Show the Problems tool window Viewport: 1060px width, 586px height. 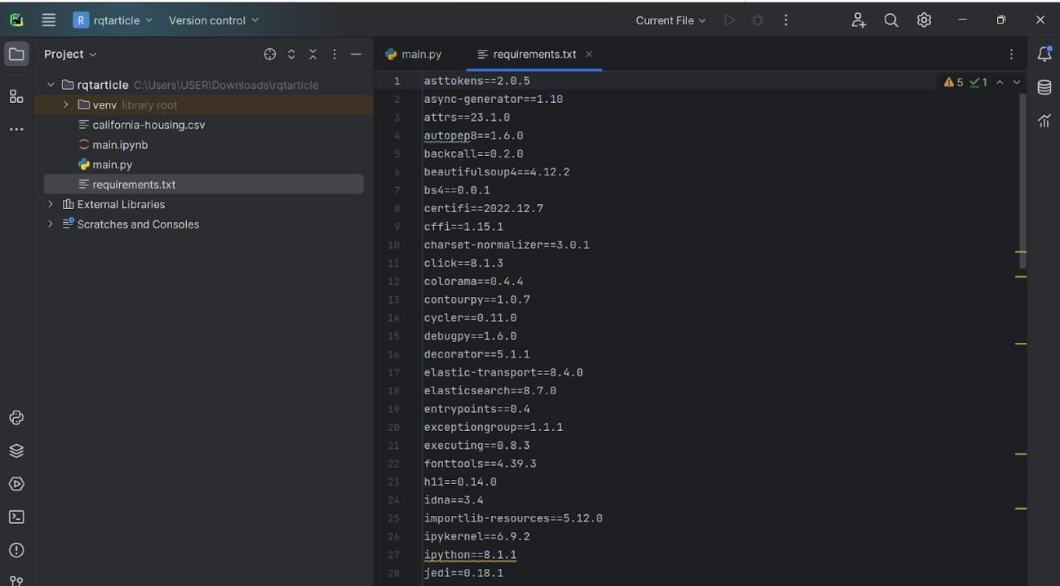click(x=16, y=550)
